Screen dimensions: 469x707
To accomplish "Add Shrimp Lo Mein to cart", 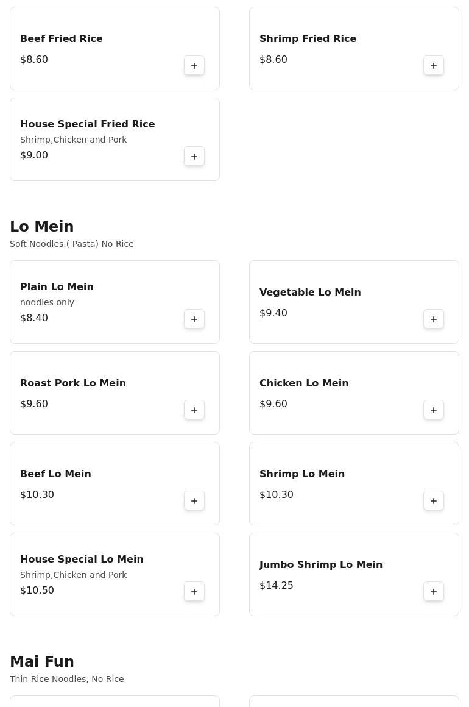I will pyautogui.click(x=434, y=501).
